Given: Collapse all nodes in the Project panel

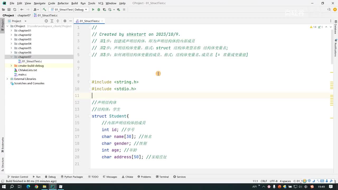Looking at the screenshot, I should tap(58, 21).
